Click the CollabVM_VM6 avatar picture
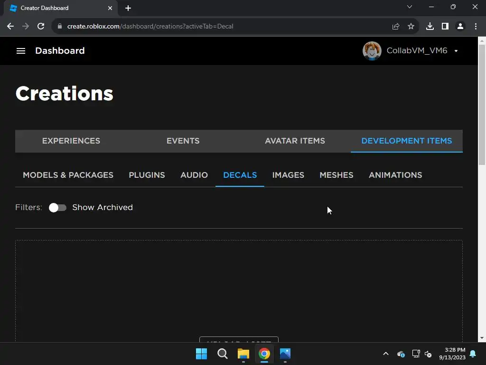 point(372,50)
